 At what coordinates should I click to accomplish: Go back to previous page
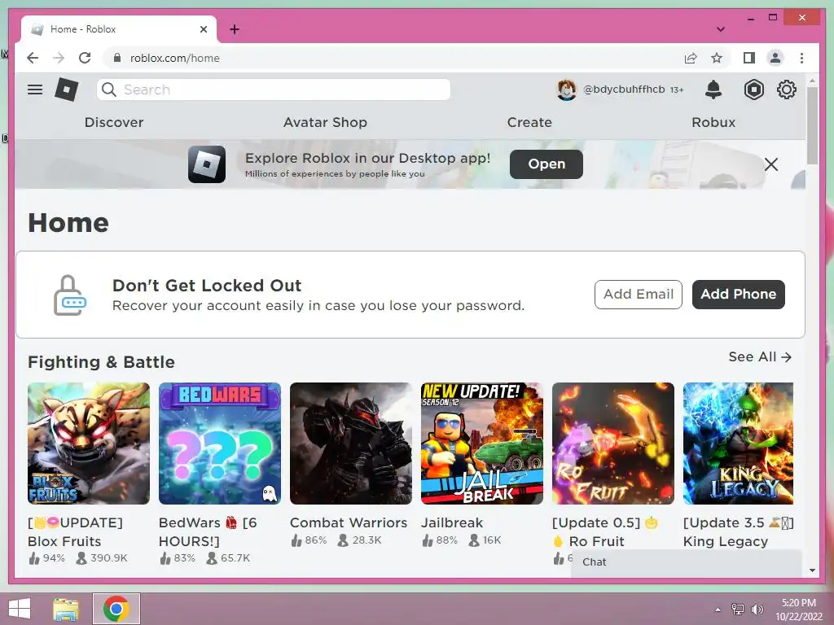point(33,58)
